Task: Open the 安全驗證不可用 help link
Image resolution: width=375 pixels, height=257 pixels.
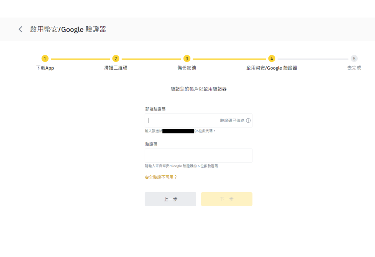Action: [x=160, y=177]
